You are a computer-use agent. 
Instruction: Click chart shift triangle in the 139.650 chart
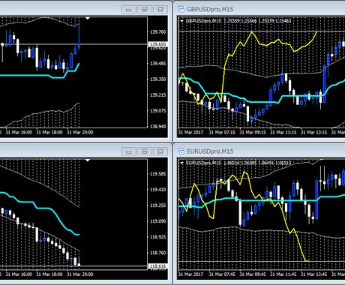point(88,18)
